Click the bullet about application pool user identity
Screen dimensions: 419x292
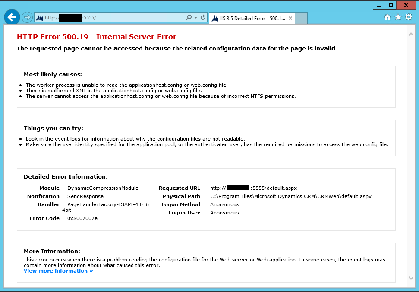point(207,144)
